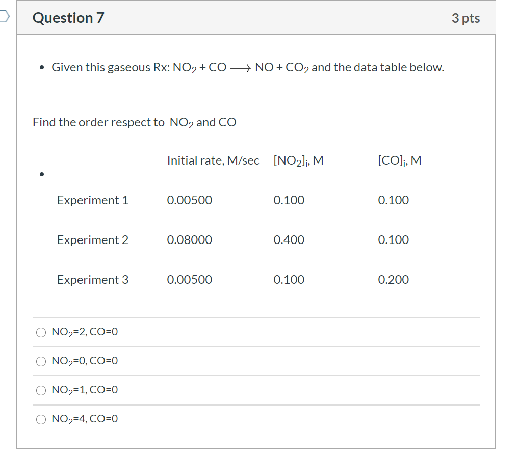Click the bullet point beside the data table
Image resolution: width=518 pixels, height=459 pixels.
tap(41, 174)
